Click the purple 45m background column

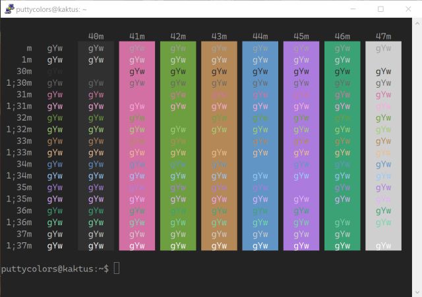[x=301, y=146]
